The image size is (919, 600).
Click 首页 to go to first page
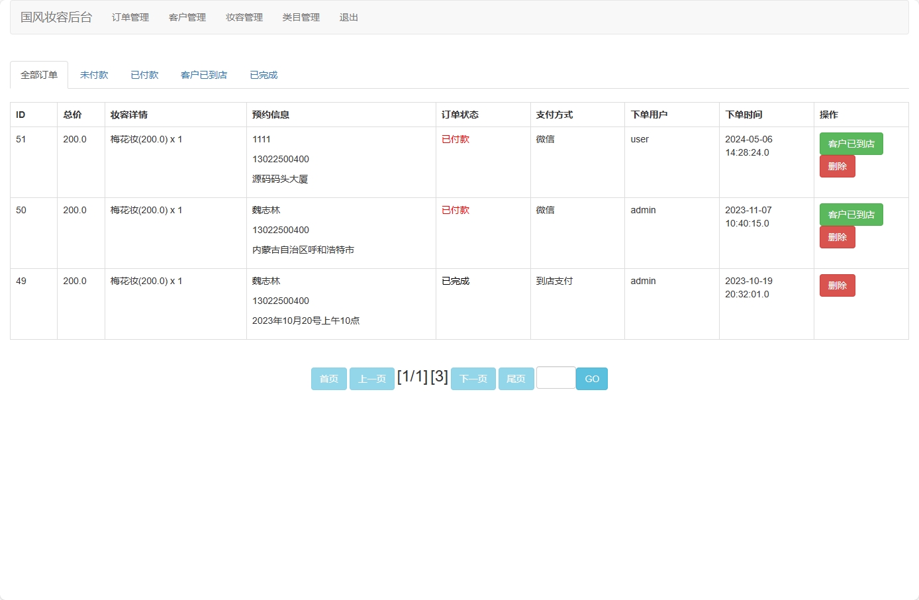tap(328, 378)
